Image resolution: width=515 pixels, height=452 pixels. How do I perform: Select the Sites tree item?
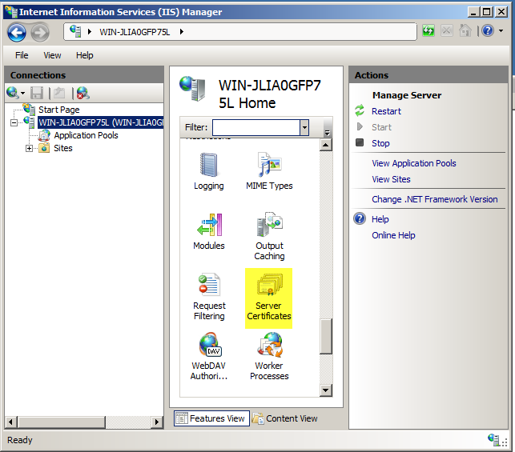pos(63,148)
